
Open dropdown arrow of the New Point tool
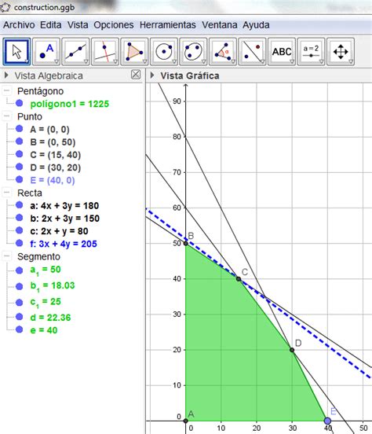[x=57, y=62]
